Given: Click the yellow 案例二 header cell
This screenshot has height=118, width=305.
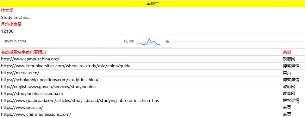Looking at the screenshot, I should [152, 4].
